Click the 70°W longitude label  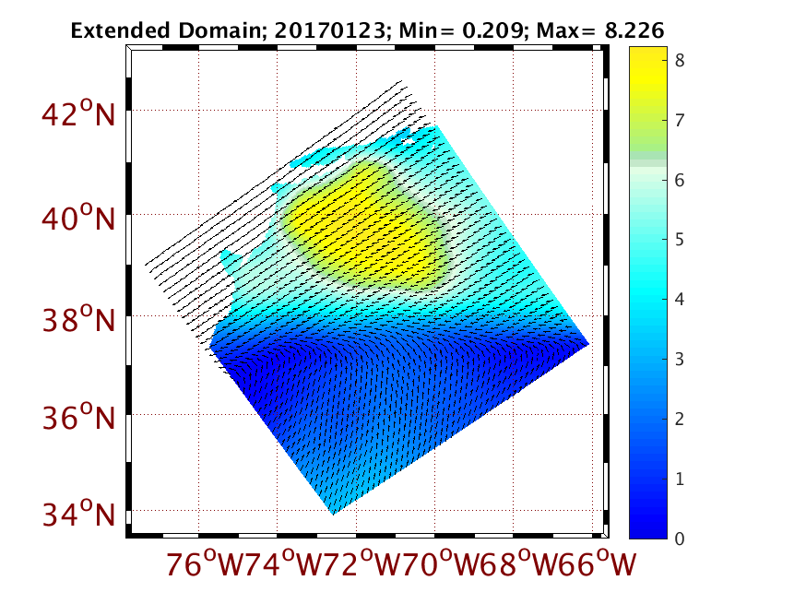[441, 564]
